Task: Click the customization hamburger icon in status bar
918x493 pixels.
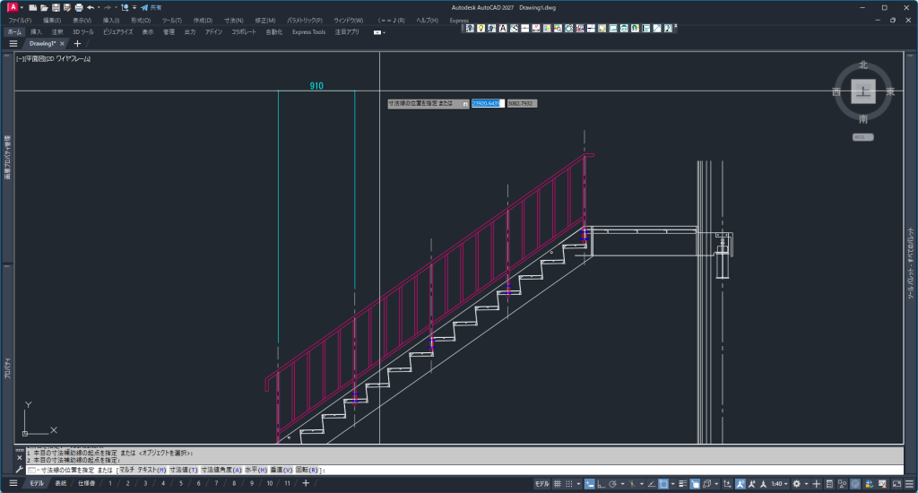Action: click(x=909, y=484)
